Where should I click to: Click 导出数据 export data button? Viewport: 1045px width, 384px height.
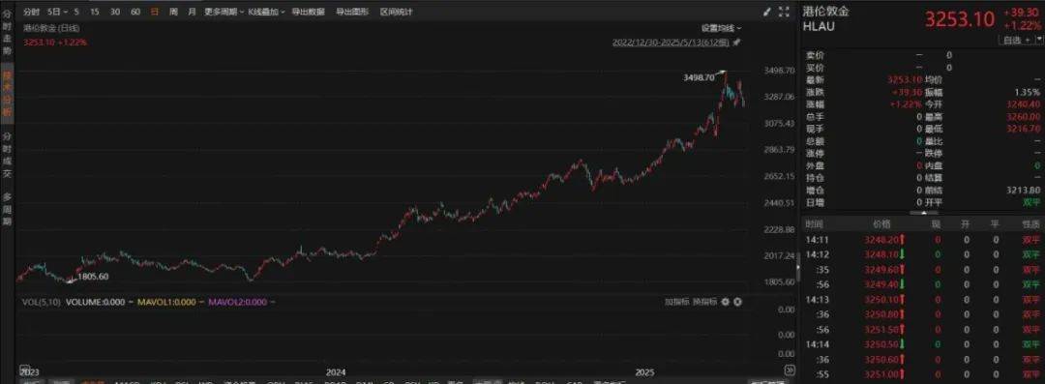[x=309, y=12]
